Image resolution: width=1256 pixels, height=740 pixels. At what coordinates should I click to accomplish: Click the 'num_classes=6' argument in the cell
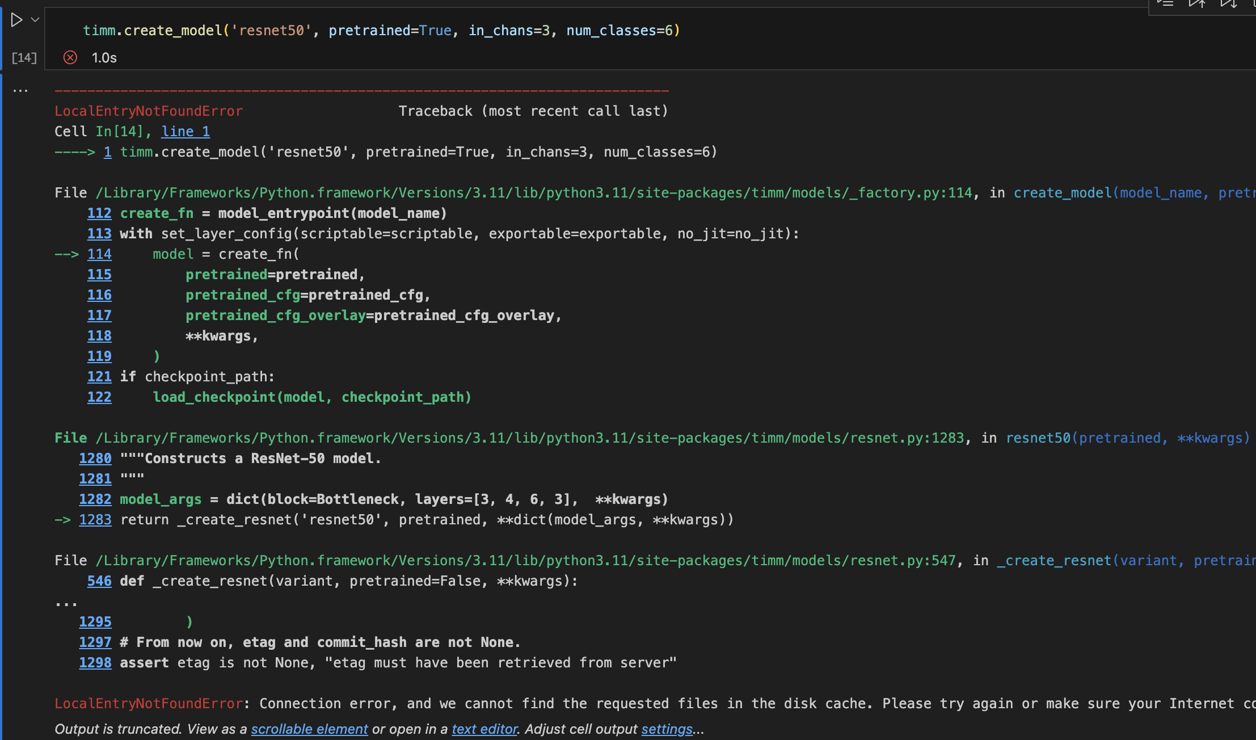[x=619, y=31]
